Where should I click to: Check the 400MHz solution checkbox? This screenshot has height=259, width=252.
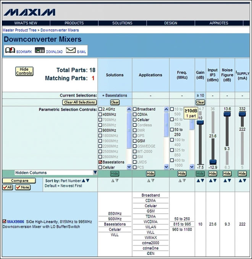(x=100, y=115)
